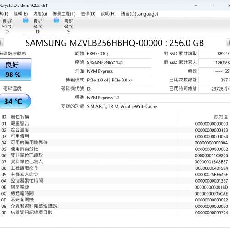
Task: Click the total host writes value 10819
Action: click(214, 63)
